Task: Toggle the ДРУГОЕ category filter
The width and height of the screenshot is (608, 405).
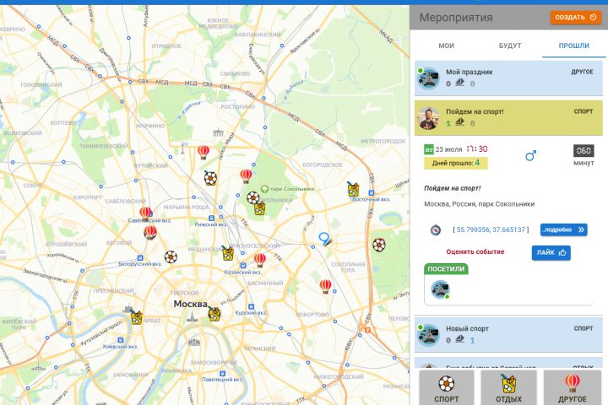Action: pyautogui.click(x=572, y=388)
